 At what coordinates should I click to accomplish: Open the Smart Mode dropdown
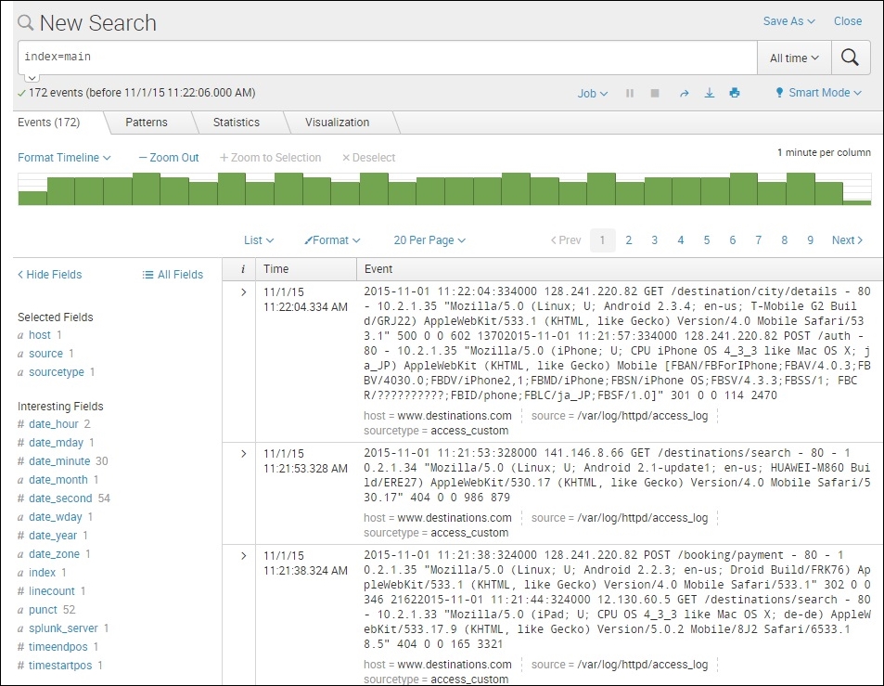(818, 93)
